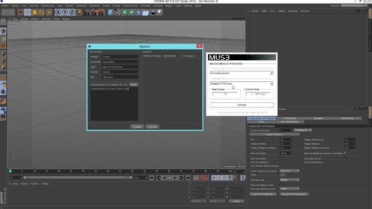Click Make Editable icon in sidebar

point(3,22)
